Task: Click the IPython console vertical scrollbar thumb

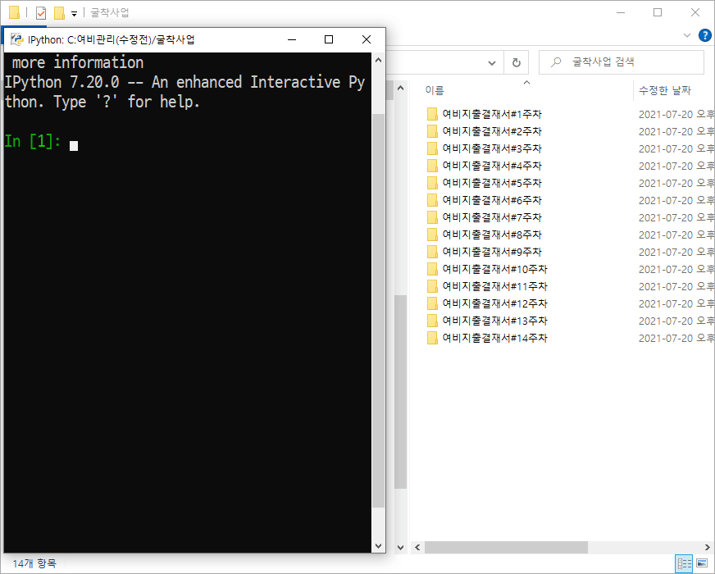Action: [379, 310]
